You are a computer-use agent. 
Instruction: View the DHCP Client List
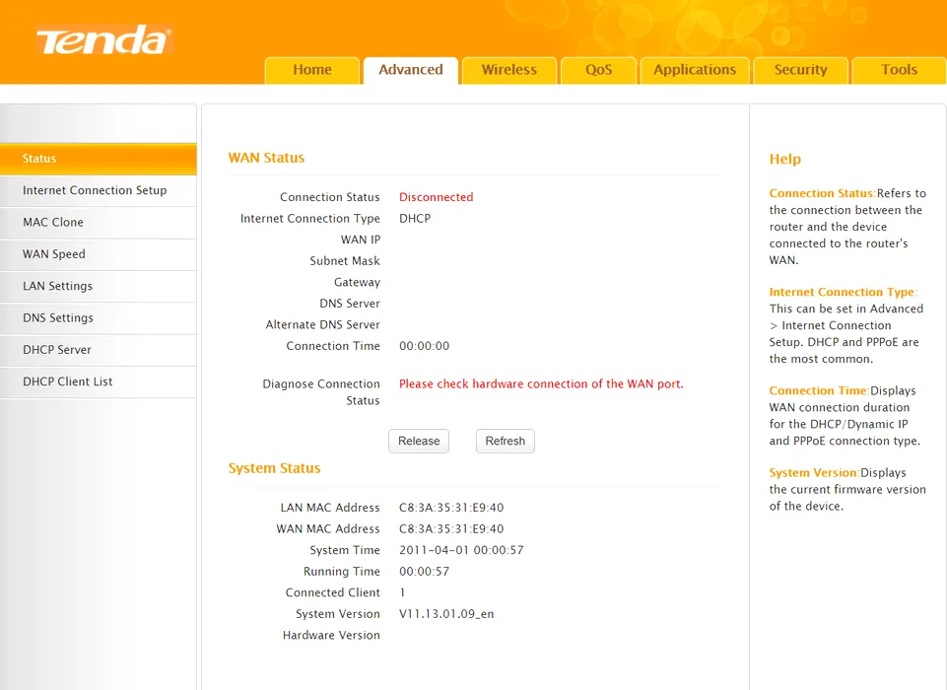click(x=99, y=381)
